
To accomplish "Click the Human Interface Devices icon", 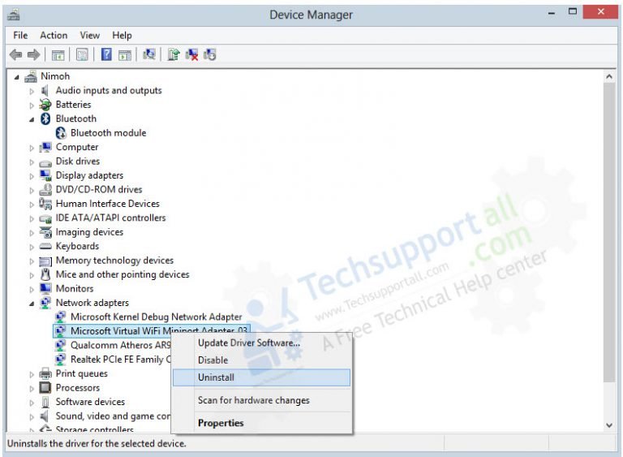I will [45, 204].
